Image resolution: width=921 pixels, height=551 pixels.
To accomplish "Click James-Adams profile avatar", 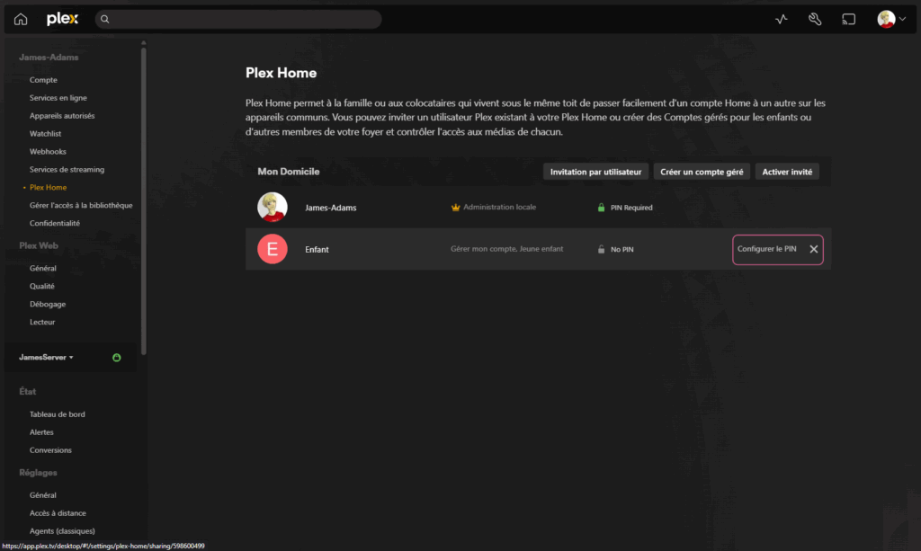I will click(272, 207).
